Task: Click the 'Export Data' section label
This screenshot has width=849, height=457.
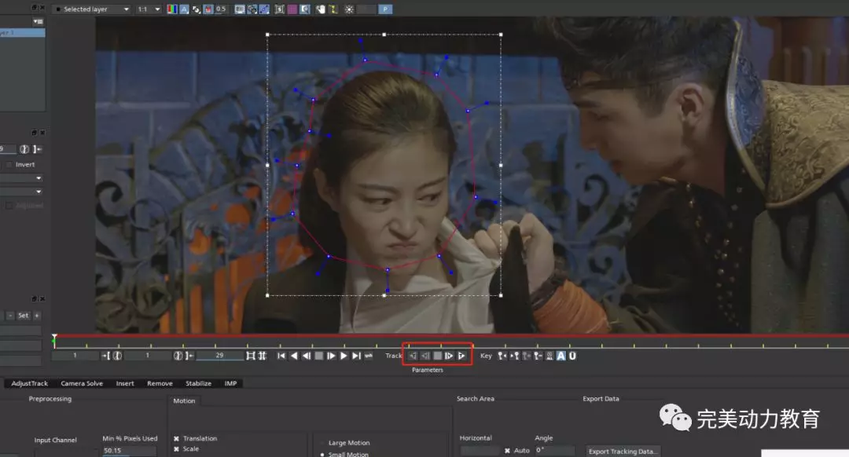Action: tap(601, 399)
